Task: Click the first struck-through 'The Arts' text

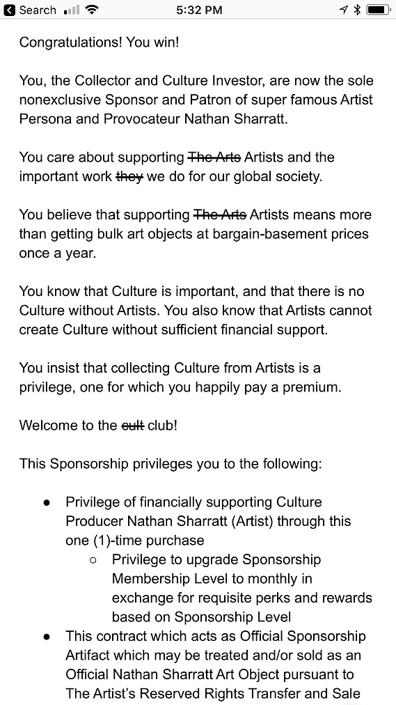Action: 214,157
